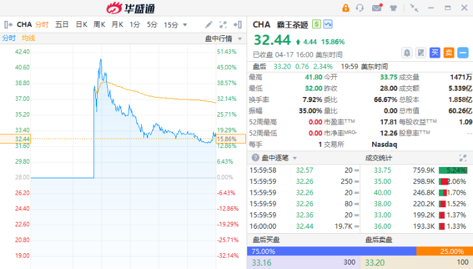The height and width of the screenshot is (269, 473).
Task: Open the mail messages icon
Action: tap(377, 8)
